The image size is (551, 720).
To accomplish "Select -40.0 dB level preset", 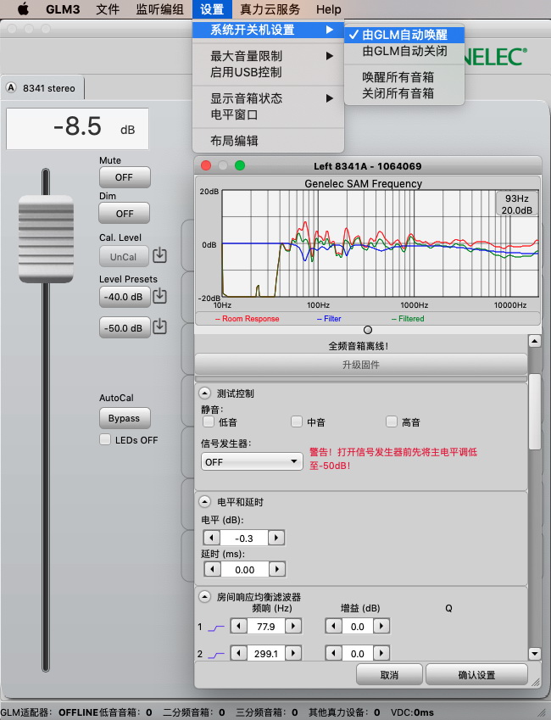I will click(125, 297).
